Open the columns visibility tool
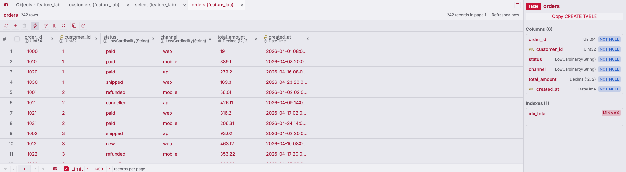Image resolution: width=626 pixels, height=172 pixels. point(55,26)
